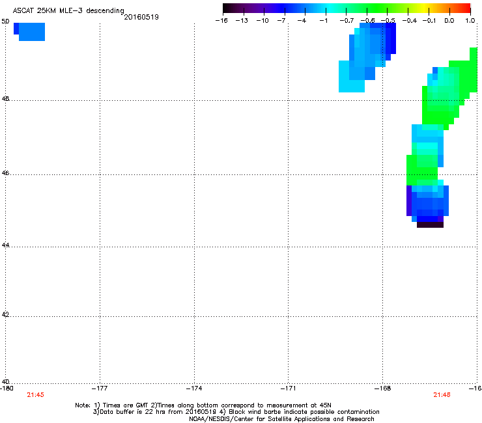
Task: Click the longitude label '-171'
Action: [x=289, y=389]
